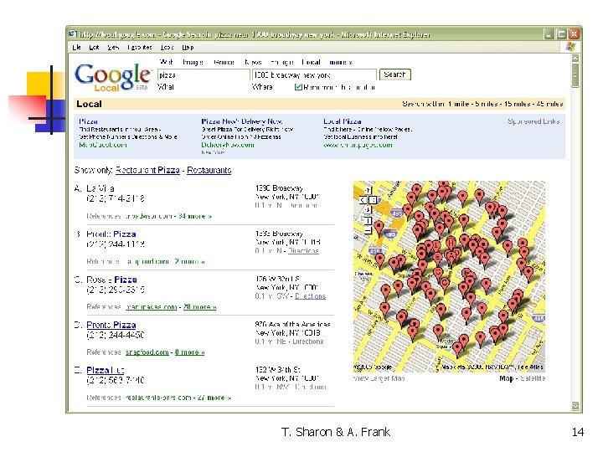Search within 15 miles
Screen dimensions: 603x452
[518, 104]
